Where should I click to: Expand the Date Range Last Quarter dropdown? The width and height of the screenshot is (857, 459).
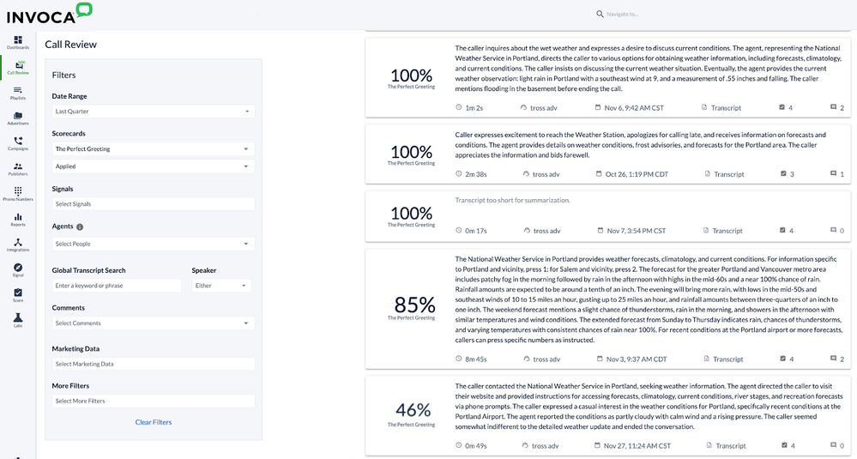pyautogui.click(x=153, y=112)
